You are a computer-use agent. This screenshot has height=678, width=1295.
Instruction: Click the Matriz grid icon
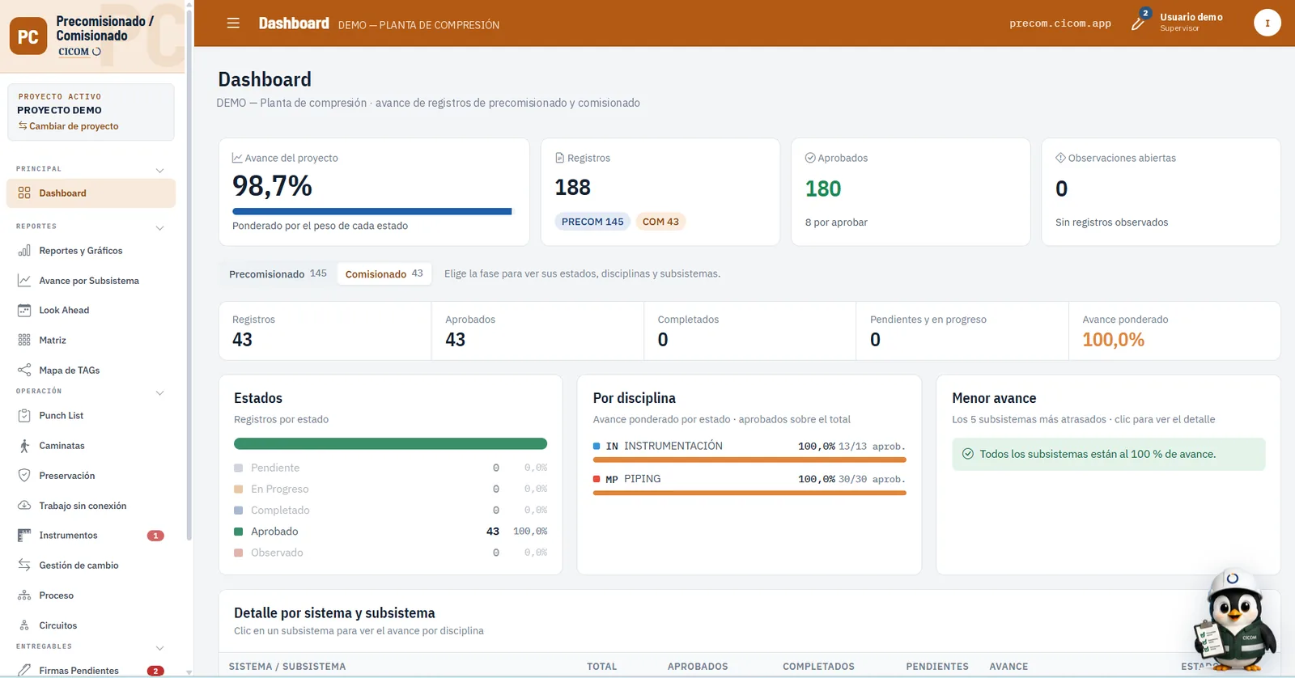(24, 341)
